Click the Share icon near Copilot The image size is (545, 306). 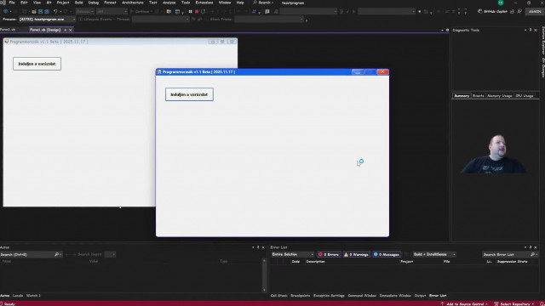pos(513,11)
